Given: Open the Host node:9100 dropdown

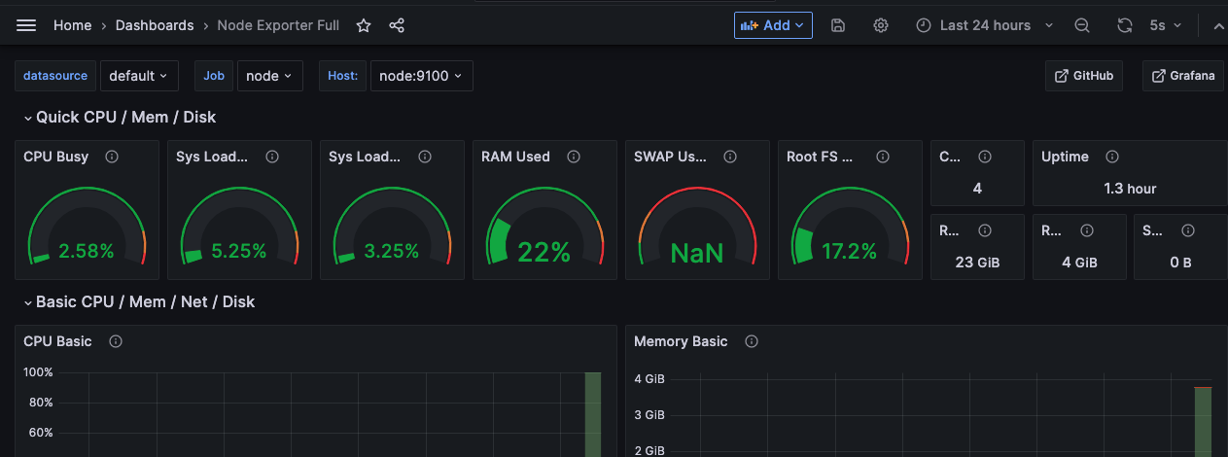Looking at the screenshot, I should click(x=421, y=76).
